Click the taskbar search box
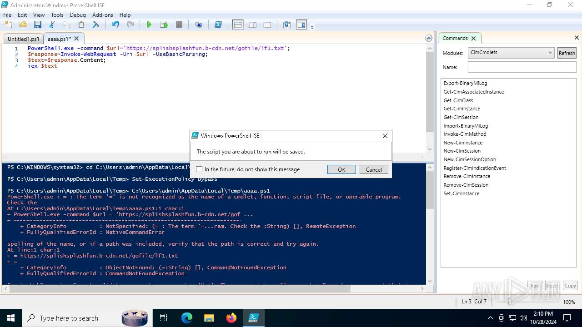 86,318
